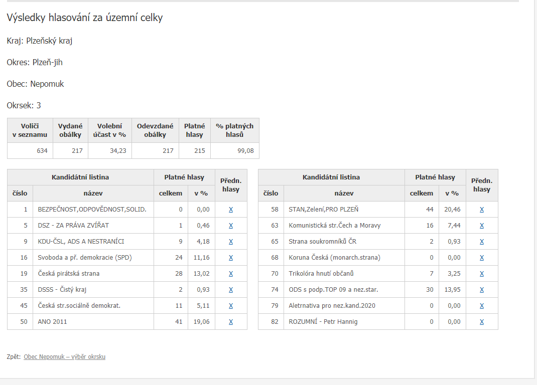This screenshot has height=385, width=537.
Task: Click the turnout value 34,23
Action: [x=118, y=150]
